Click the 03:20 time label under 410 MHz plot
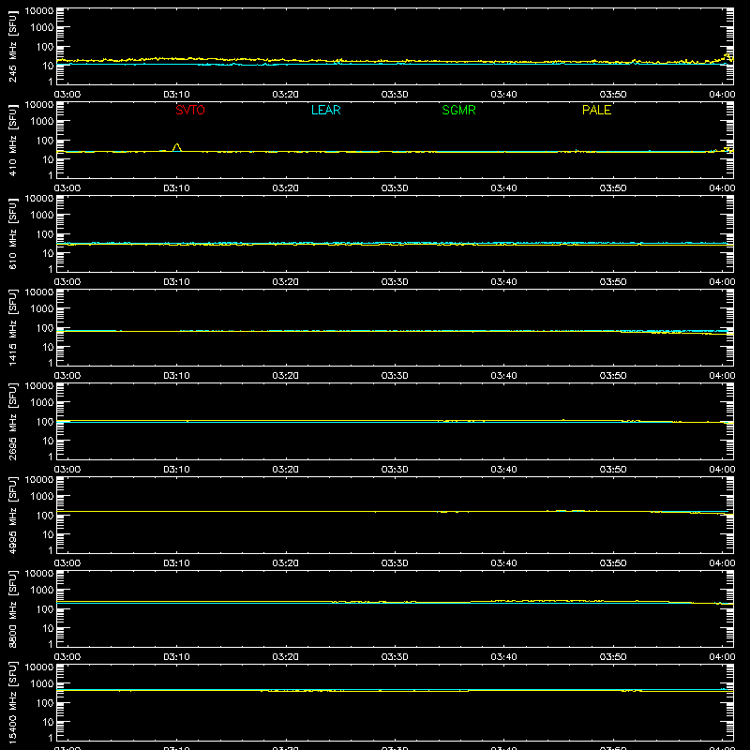 [286, 188]
